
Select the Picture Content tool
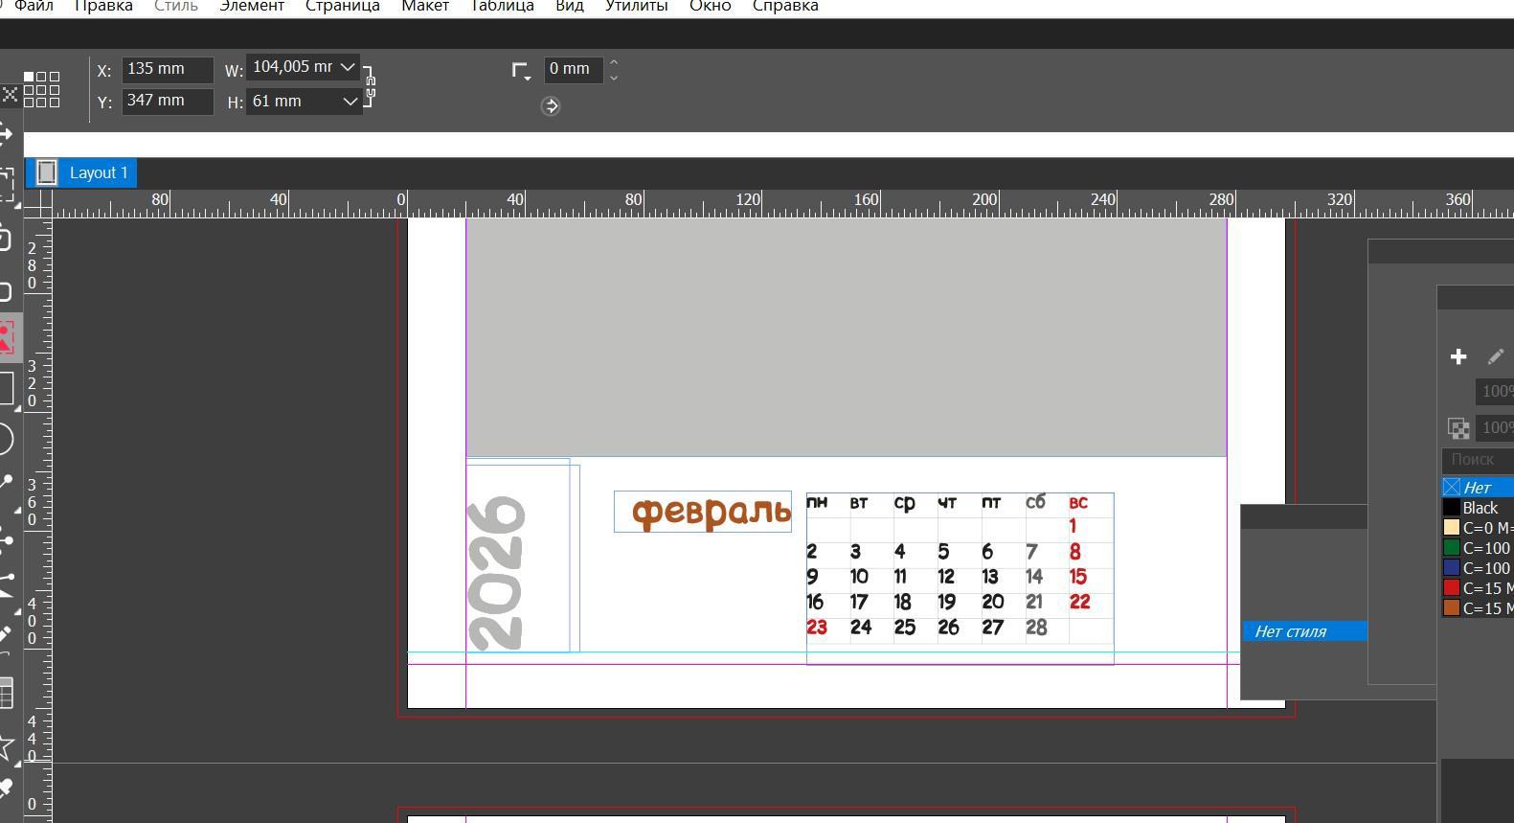[7, 338]
